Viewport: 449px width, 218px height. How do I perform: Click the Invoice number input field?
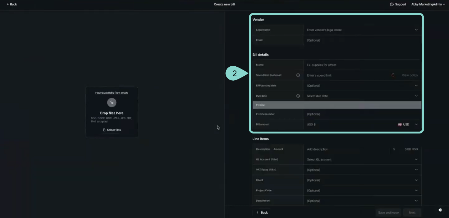(x=361, y=114)
